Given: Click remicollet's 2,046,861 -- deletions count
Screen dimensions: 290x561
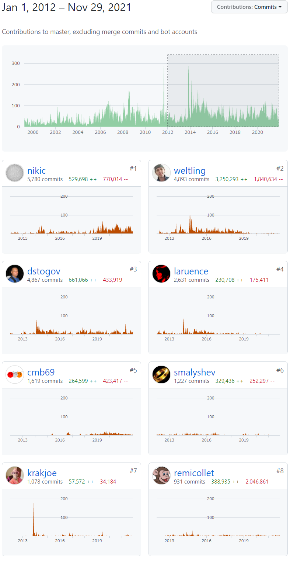Looking at the screenshot, I should pos(260,482).
